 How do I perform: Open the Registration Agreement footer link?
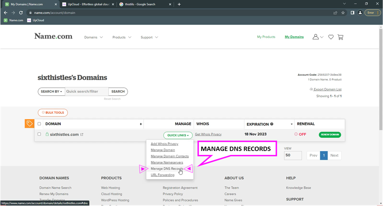tap(180, 188)
